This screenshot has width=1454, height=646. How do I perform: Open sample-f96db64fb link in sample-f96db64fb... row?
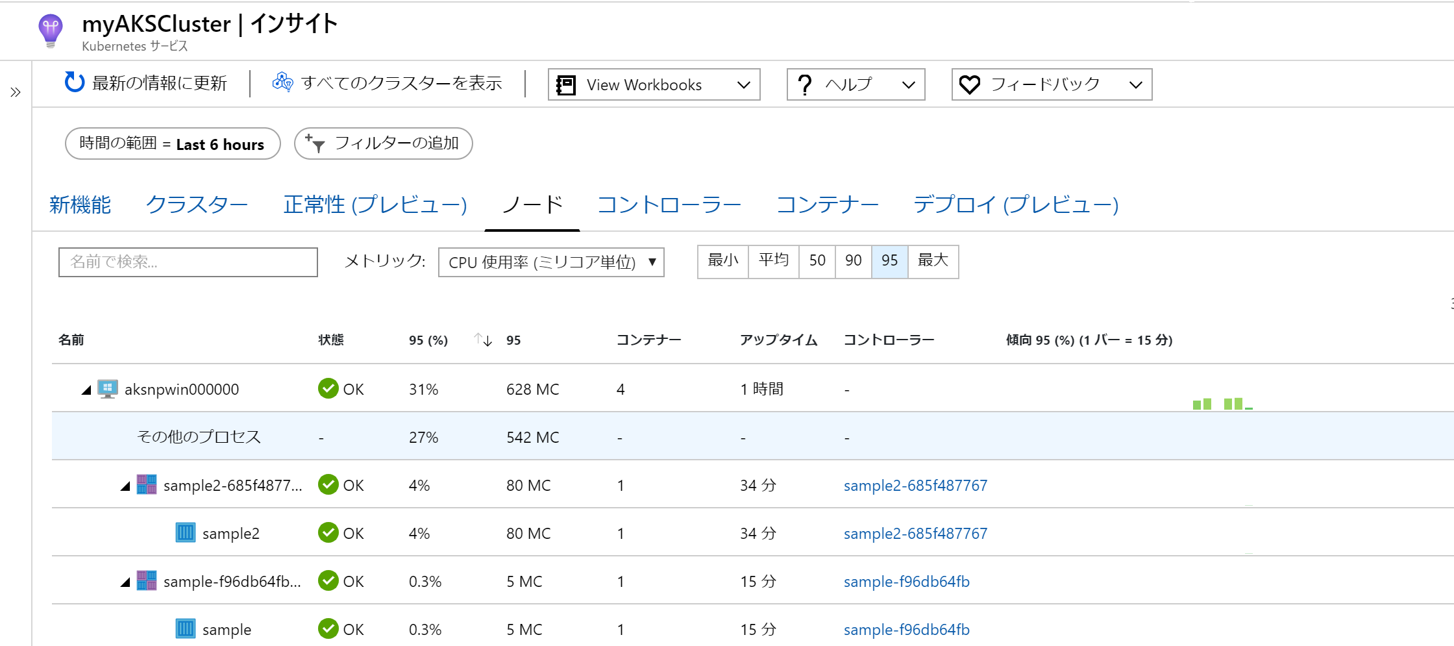tap(907, 582)
